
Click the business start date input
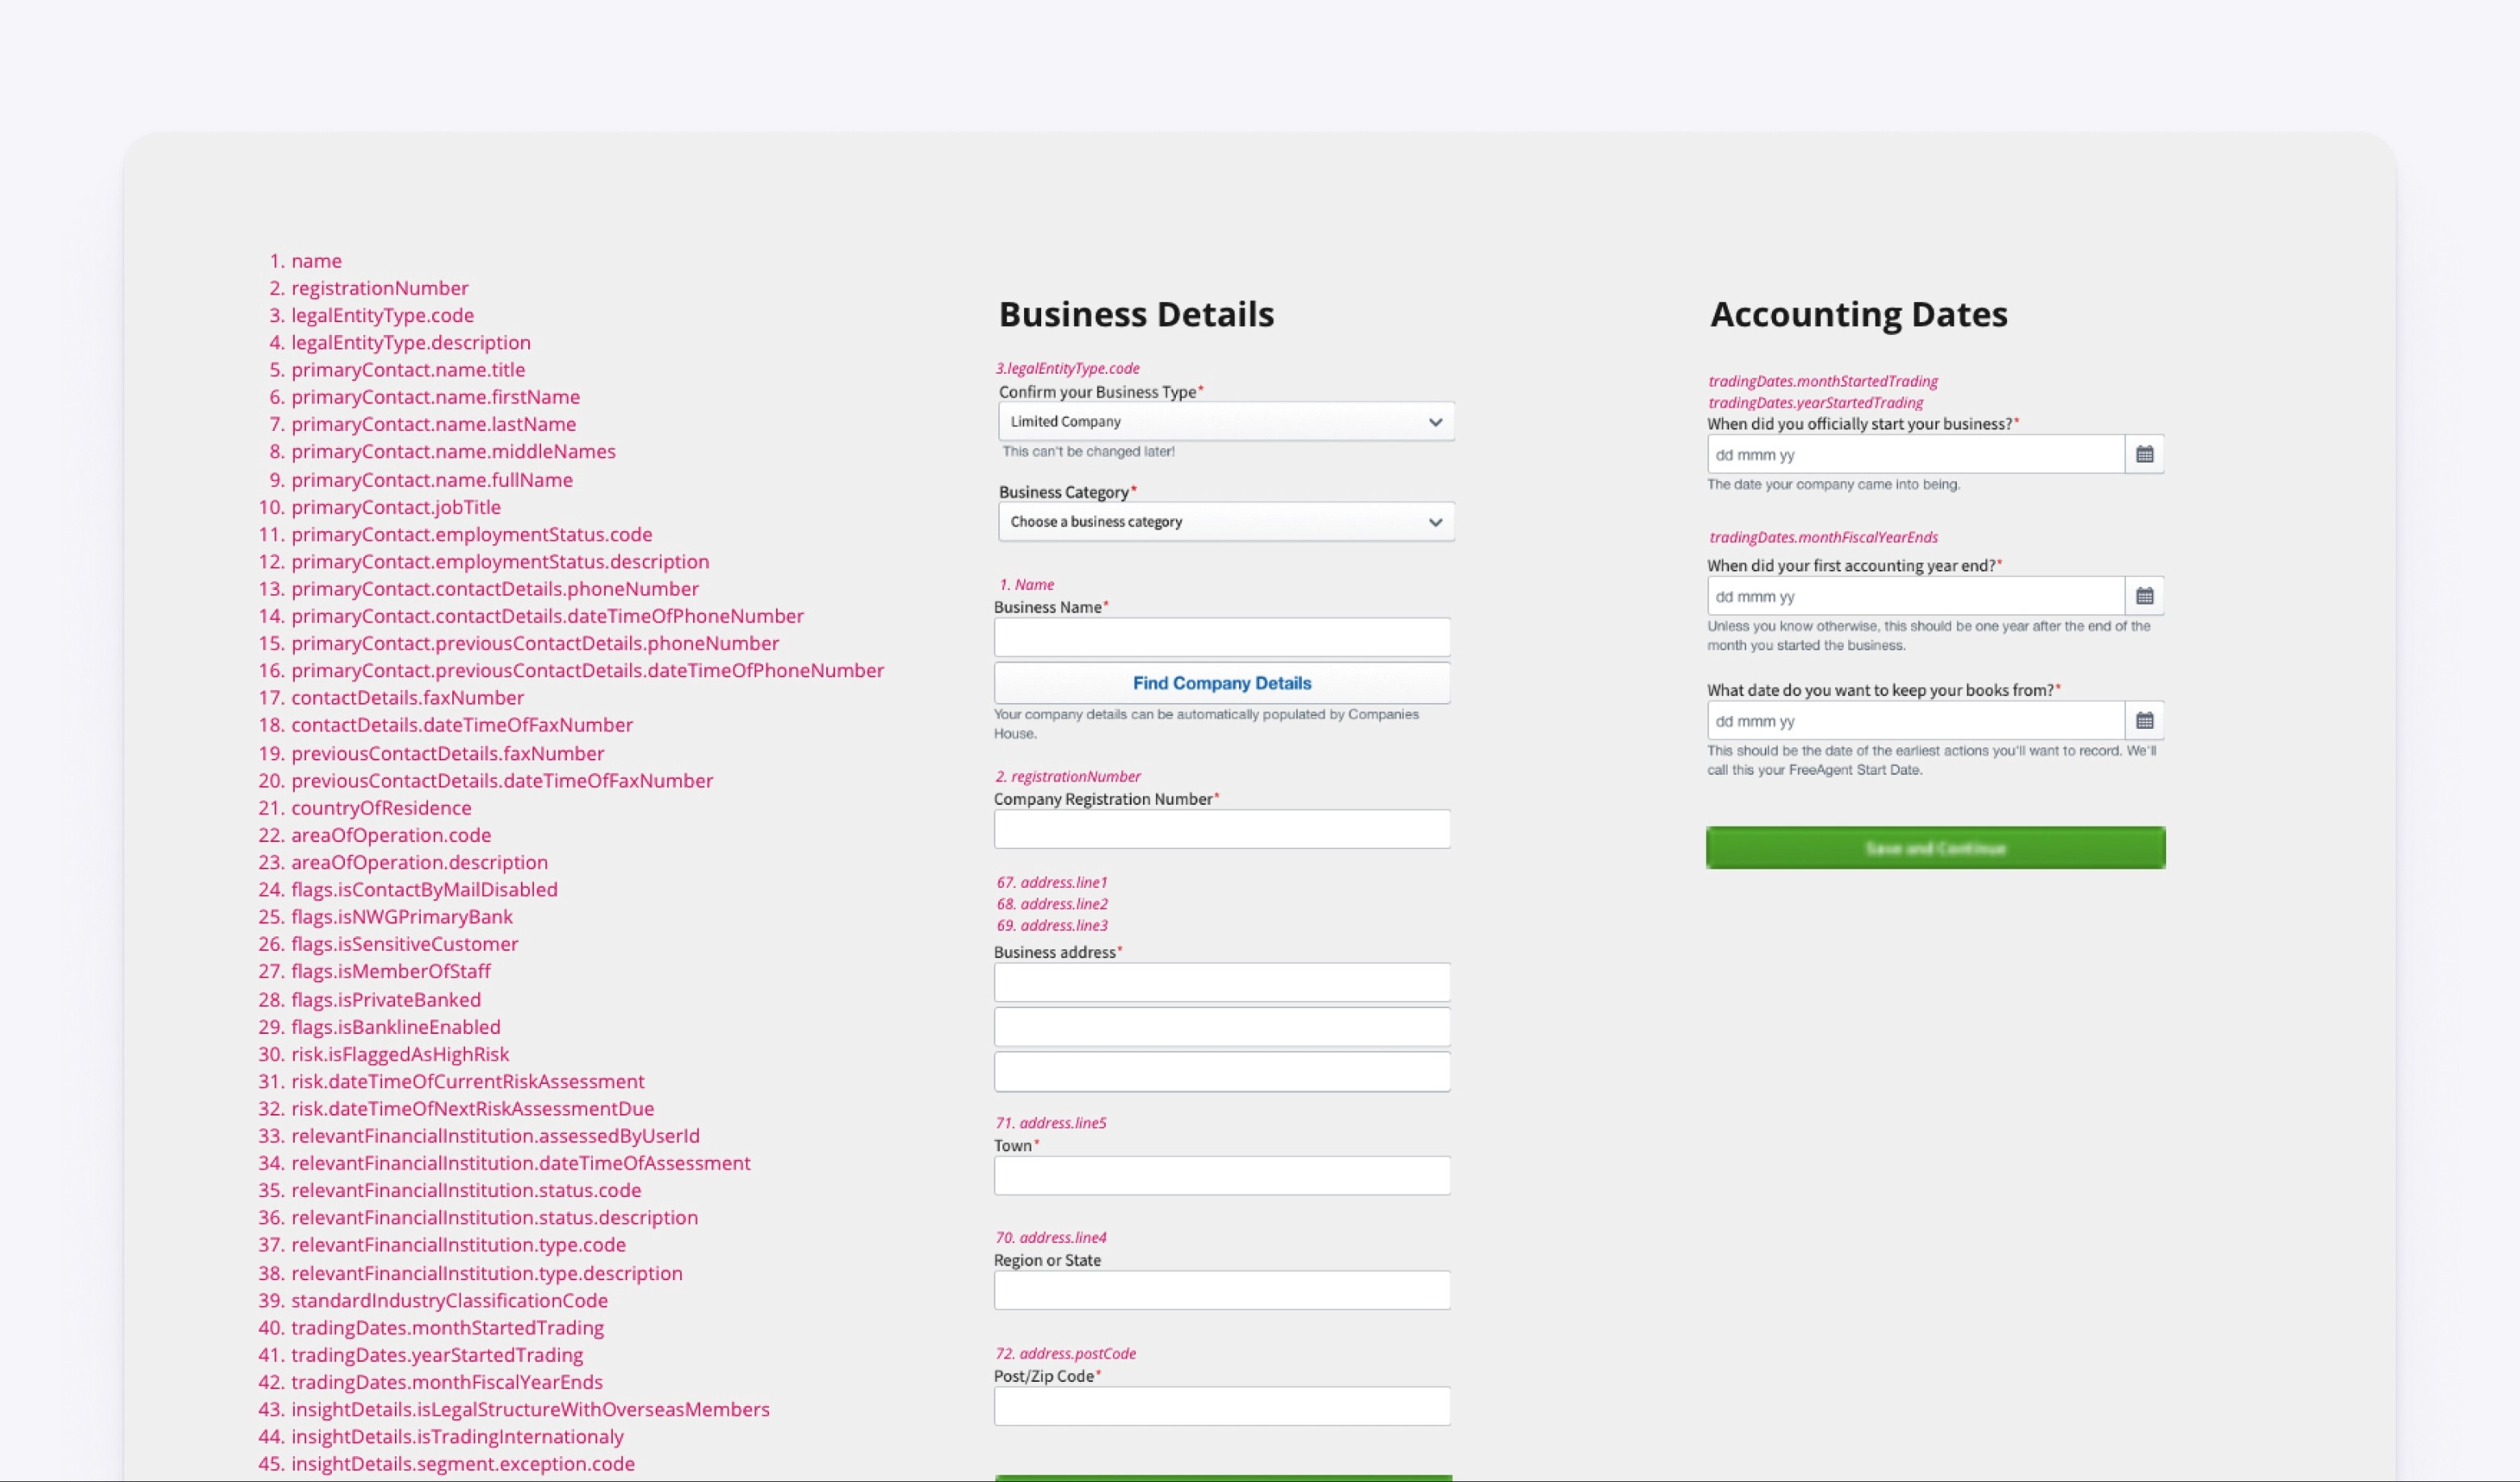coord(1914,454)
